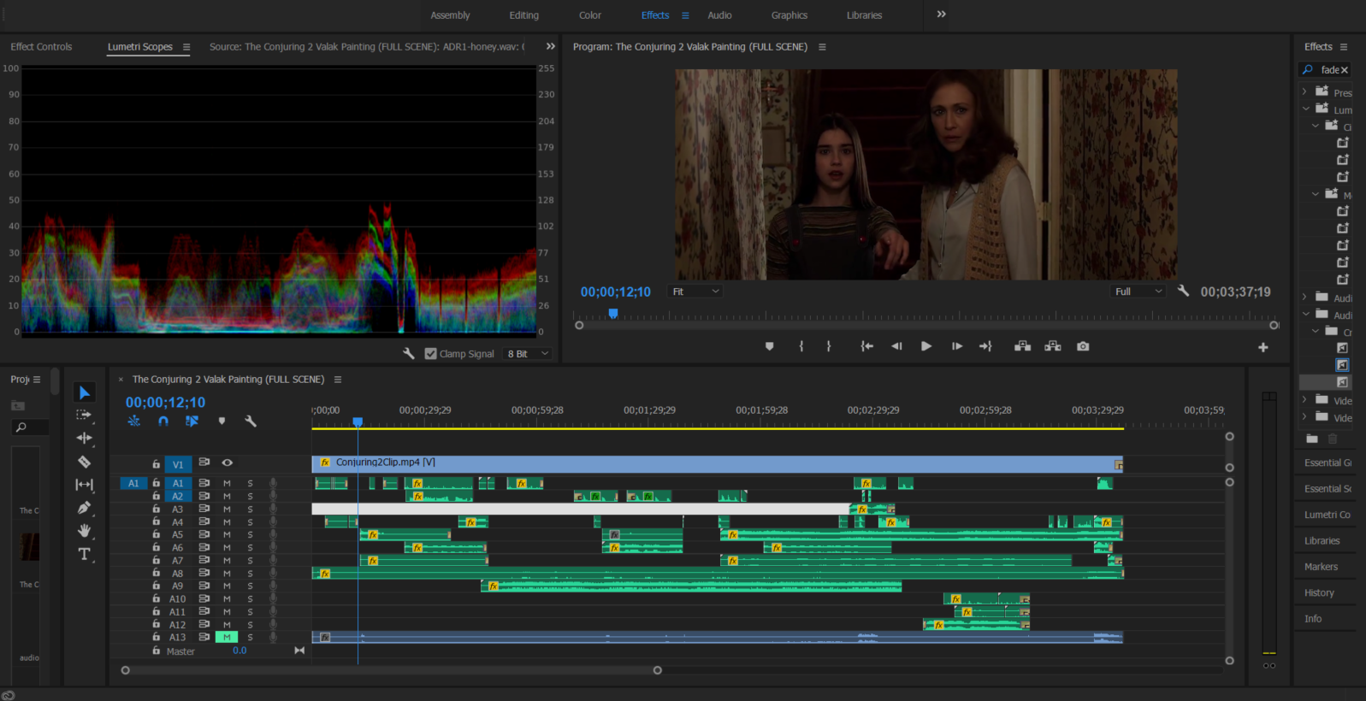Open Timeline Display Settings wrench
The image size is (1366, 701).
pyautogui.click(x=251, y=421)
